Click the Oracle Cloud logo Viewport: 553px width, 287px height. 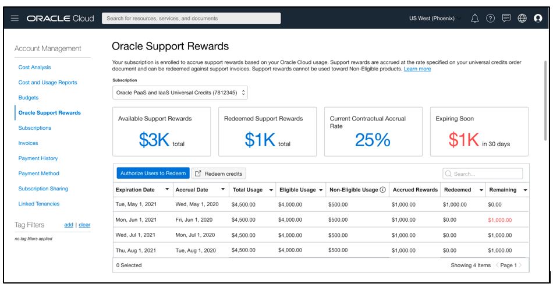point(61,18)
